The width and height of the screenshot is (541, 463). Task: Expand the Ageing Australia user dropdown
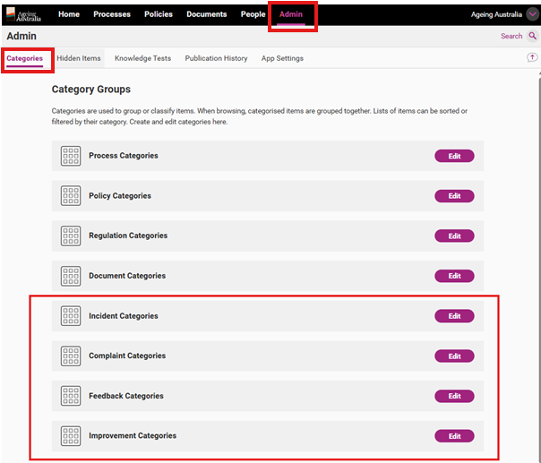(532, 14)
